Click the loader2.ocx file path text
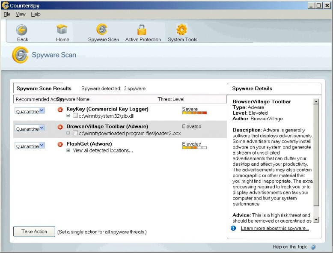 click(130, 134)
